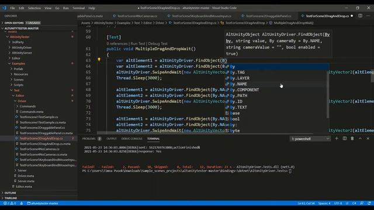Open TestForScene4NoCameras.cs in explorer
The height and width of the screenshot is (210, 374).
(x=39, y=149)
